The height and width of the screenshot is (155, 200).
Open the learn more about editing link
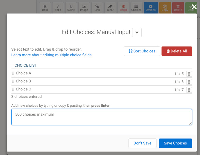pos(52,55)
